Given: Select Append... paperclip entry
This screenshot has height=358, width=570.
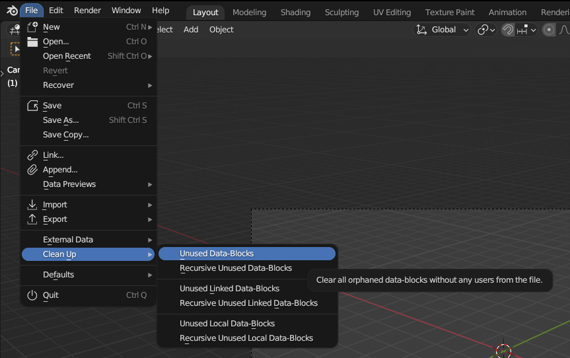Looking at the screenshot, I should click(x=59, y=170).
